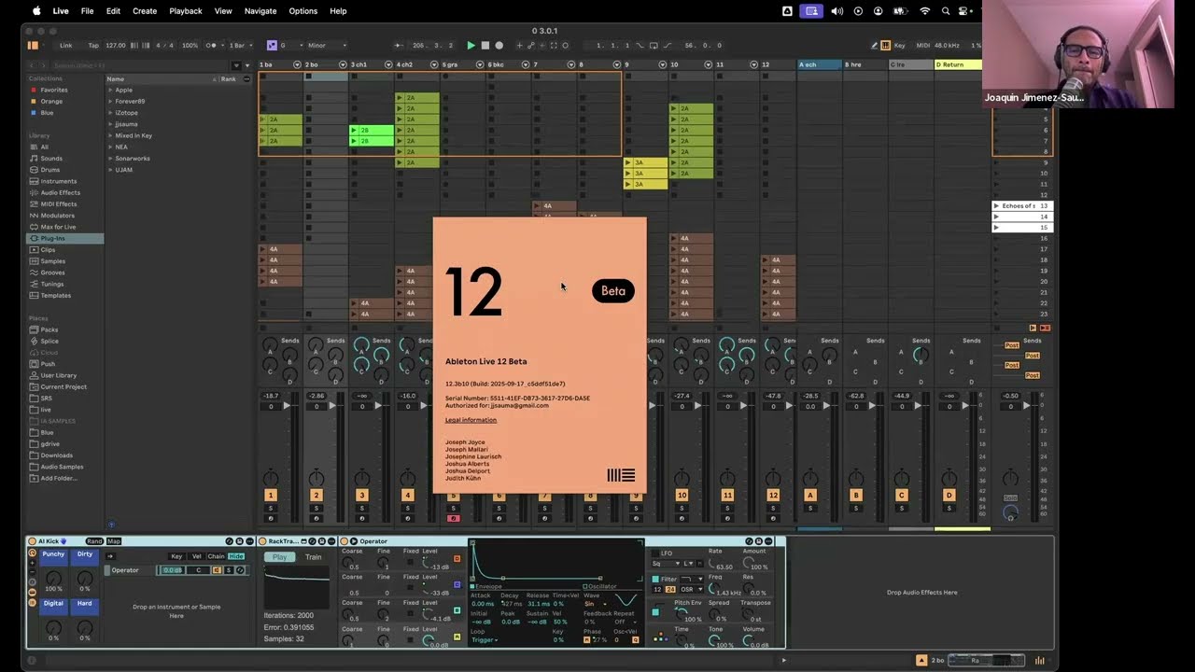This screenshot has width=1195, height=672.
Task: Select Audio Effects in the Library
Action: pyautogui.click(x=60, y=192)
